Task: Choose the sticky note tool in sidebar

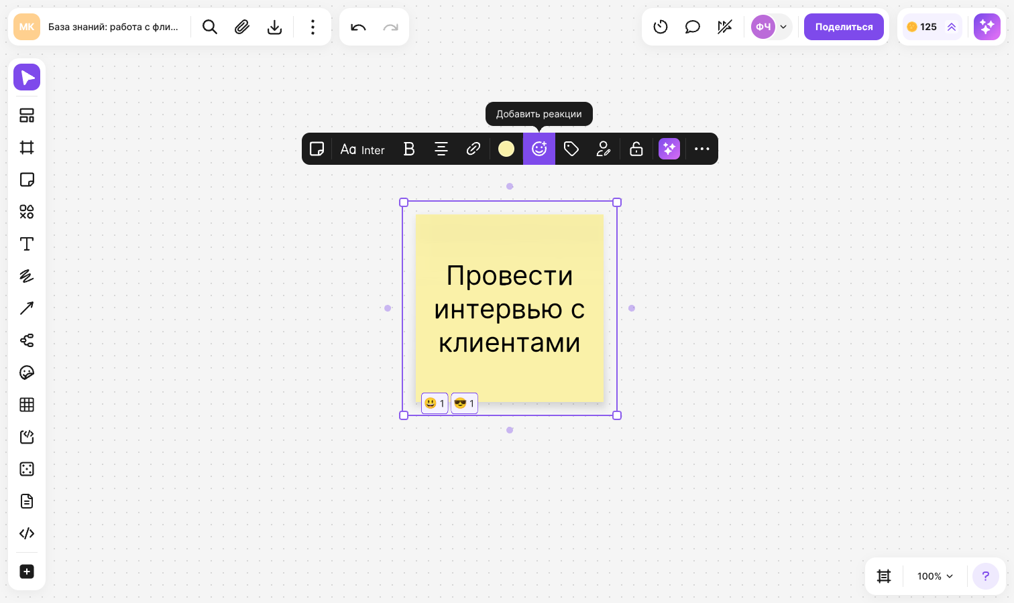Action: pos(27,180)
